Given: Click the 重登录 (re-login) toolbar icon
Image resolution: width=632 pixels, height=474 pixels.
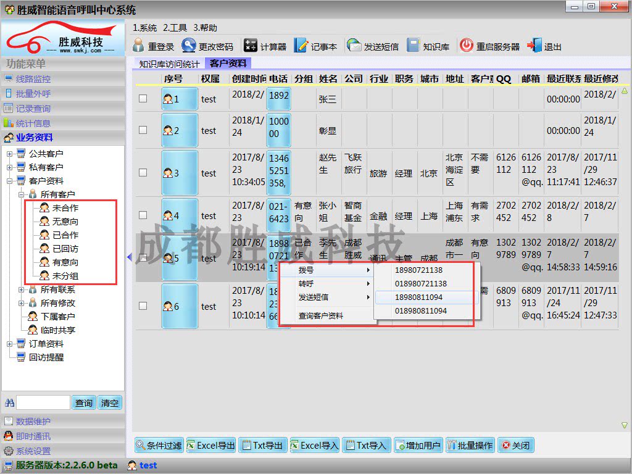Looking at the screenshot, I should click(x=139, y=46).
